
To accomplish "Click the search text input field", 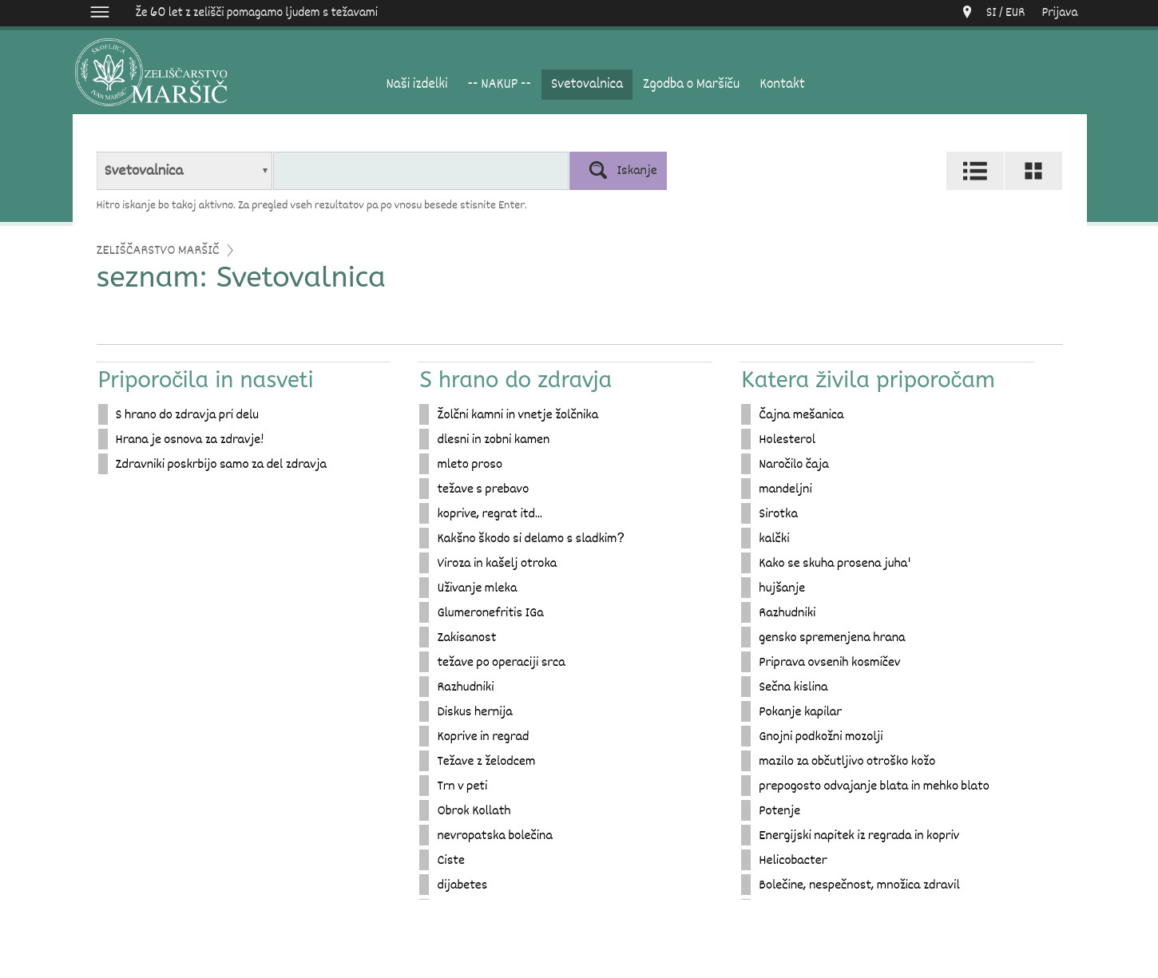I will pos(421,171).
